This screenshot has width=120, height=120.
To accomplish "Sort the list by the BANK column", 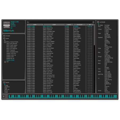I will pos(35,25).
